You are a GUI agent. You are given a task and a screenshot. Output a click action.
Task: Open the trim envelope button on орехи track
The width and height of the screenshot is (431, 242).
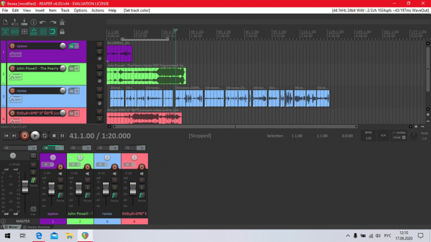click(16, 55)
